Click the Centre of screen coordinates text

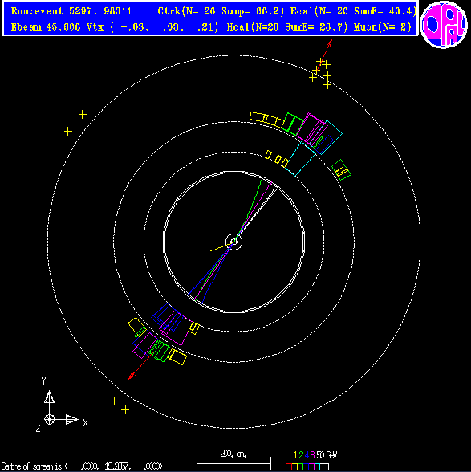(82, 466)
